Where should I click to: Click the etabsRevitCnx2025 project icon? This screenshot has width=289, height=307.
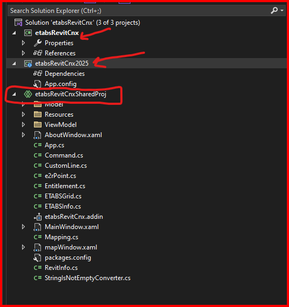click(28, 63)
